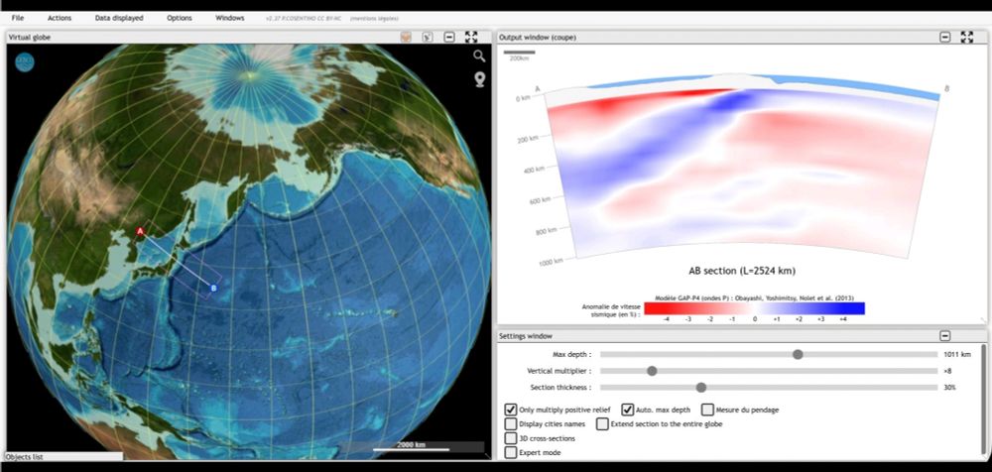
Task: Expand the Virtual globe panel to fullscreen
Action: (x=471, y=38)
